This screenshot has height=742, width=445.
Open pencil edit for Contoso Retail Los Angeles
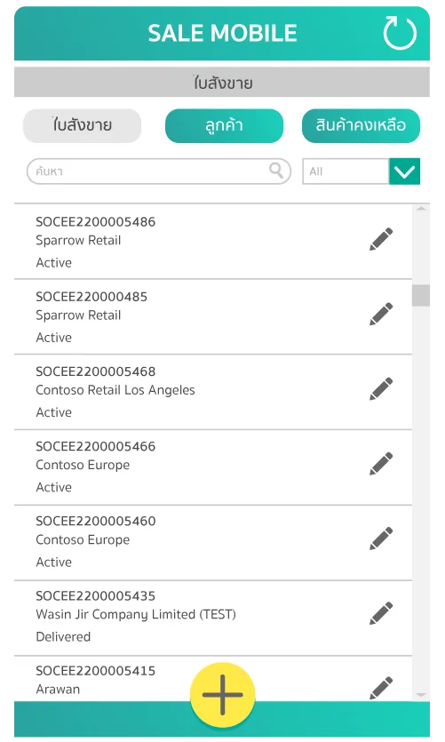point(381,388)
